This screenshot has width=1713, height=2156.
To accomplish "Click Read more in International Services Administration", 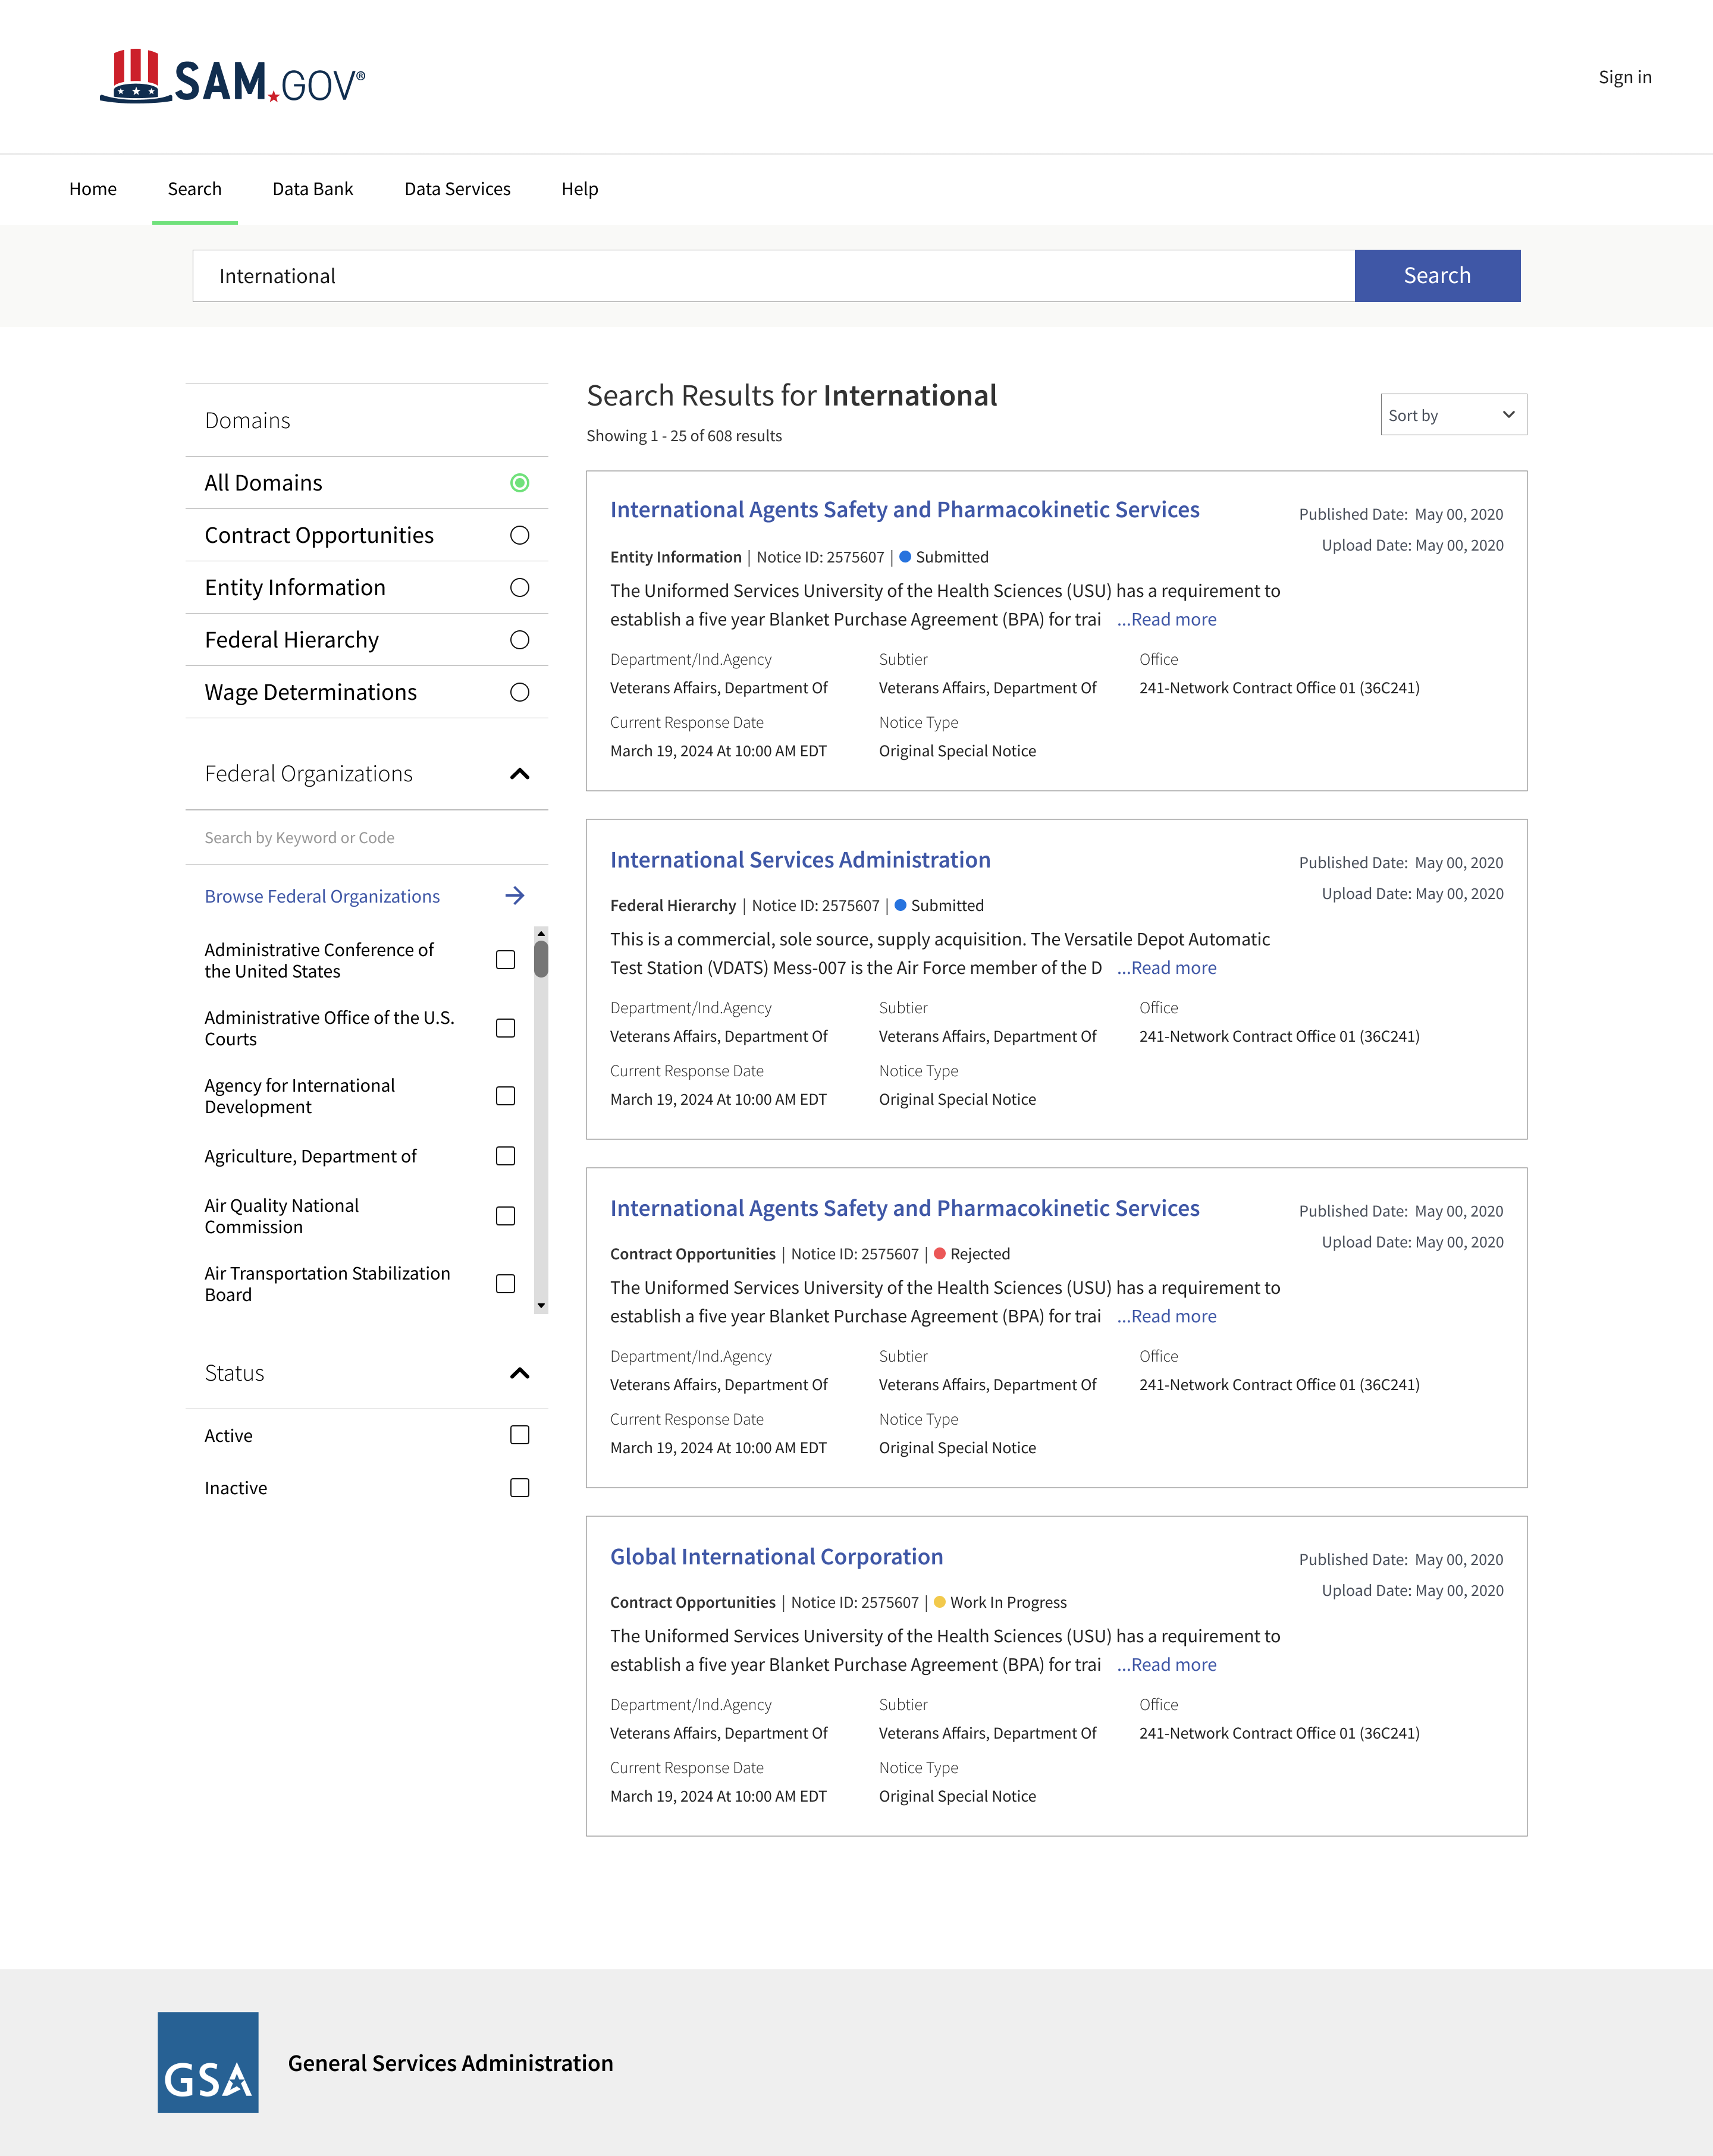I will (1166, 968).
